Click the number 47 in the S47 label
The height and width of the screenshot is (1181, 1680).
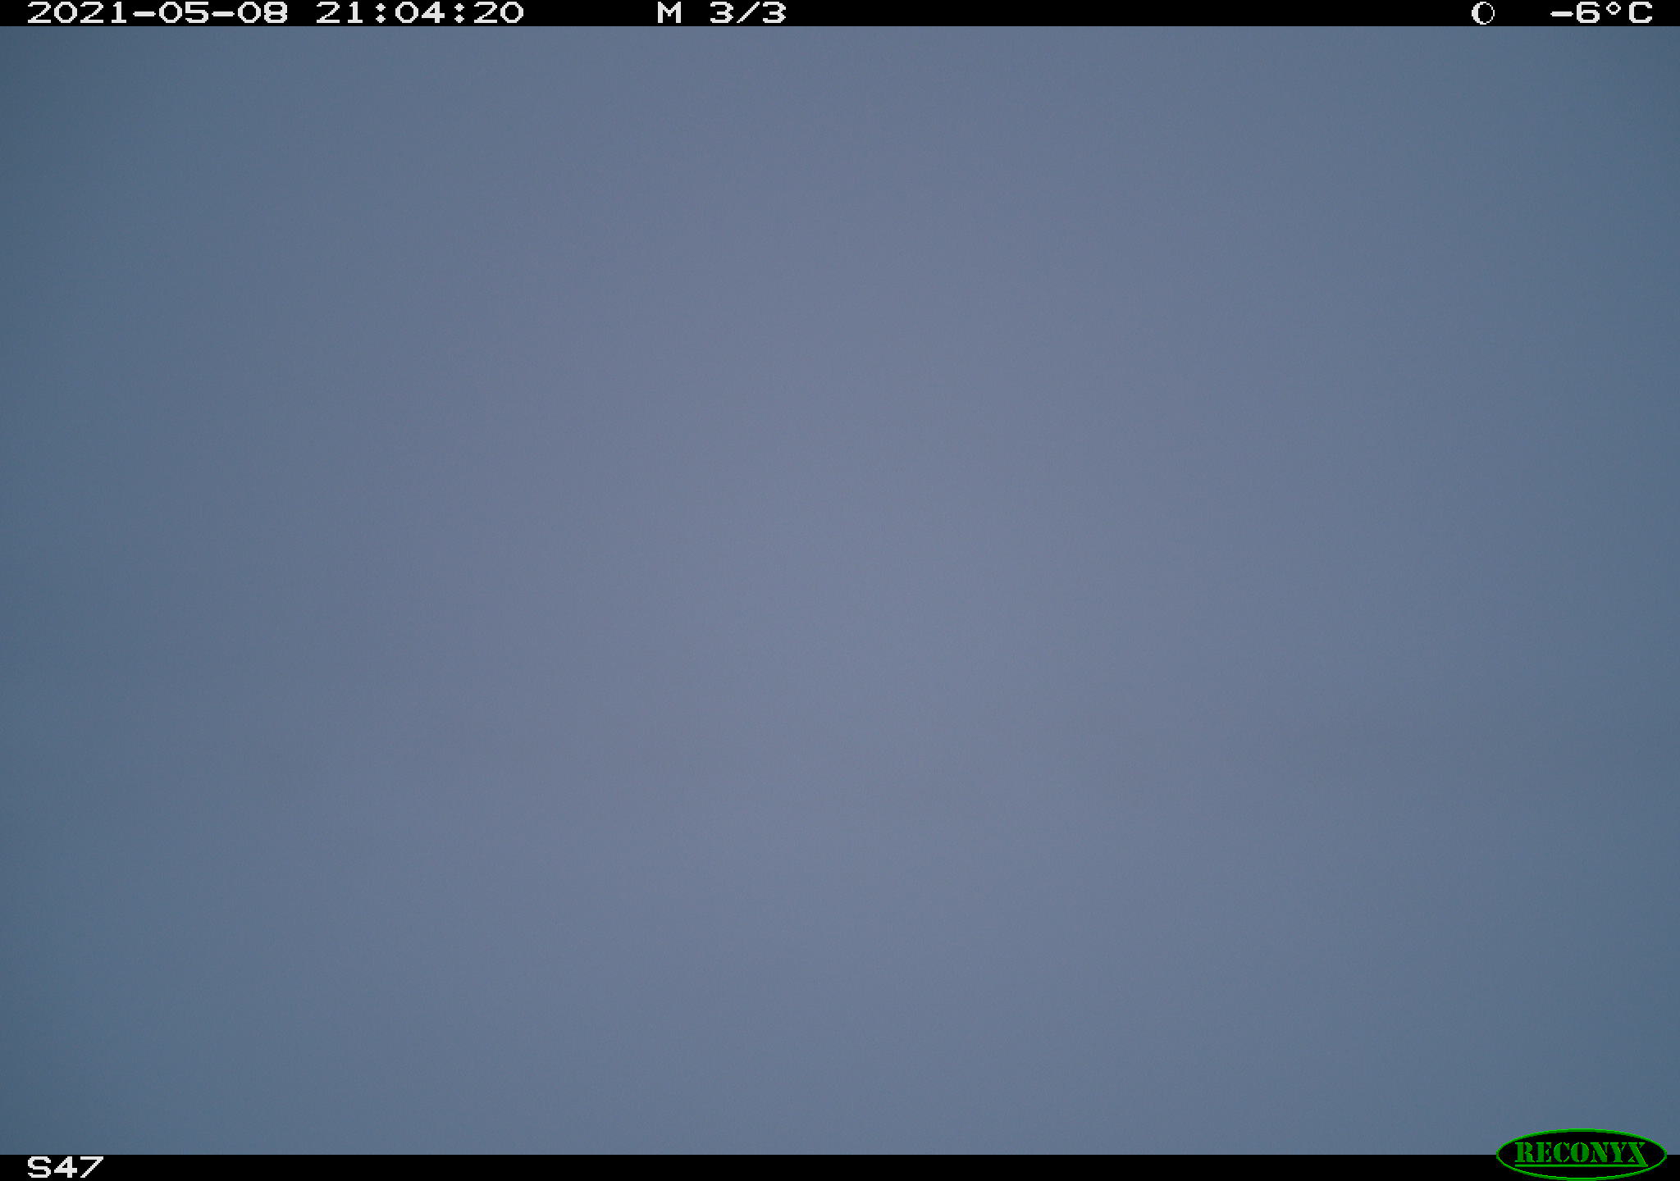click(79, 1167)
